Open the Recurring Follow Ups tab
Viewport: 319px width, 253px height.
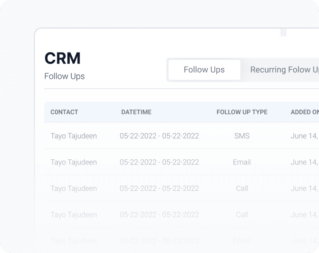pyautogui.click(x=284, y=70)
